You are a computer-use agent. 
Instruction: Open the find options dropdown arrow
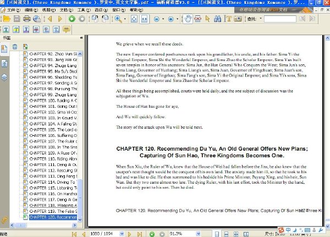pyautogui.click(x=261, y=19)
